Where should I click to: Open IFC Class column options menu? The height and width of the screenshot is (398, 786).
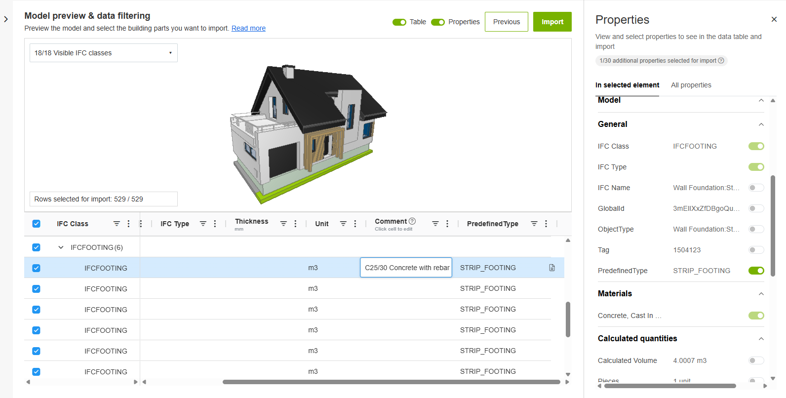(x=128, y=224)
